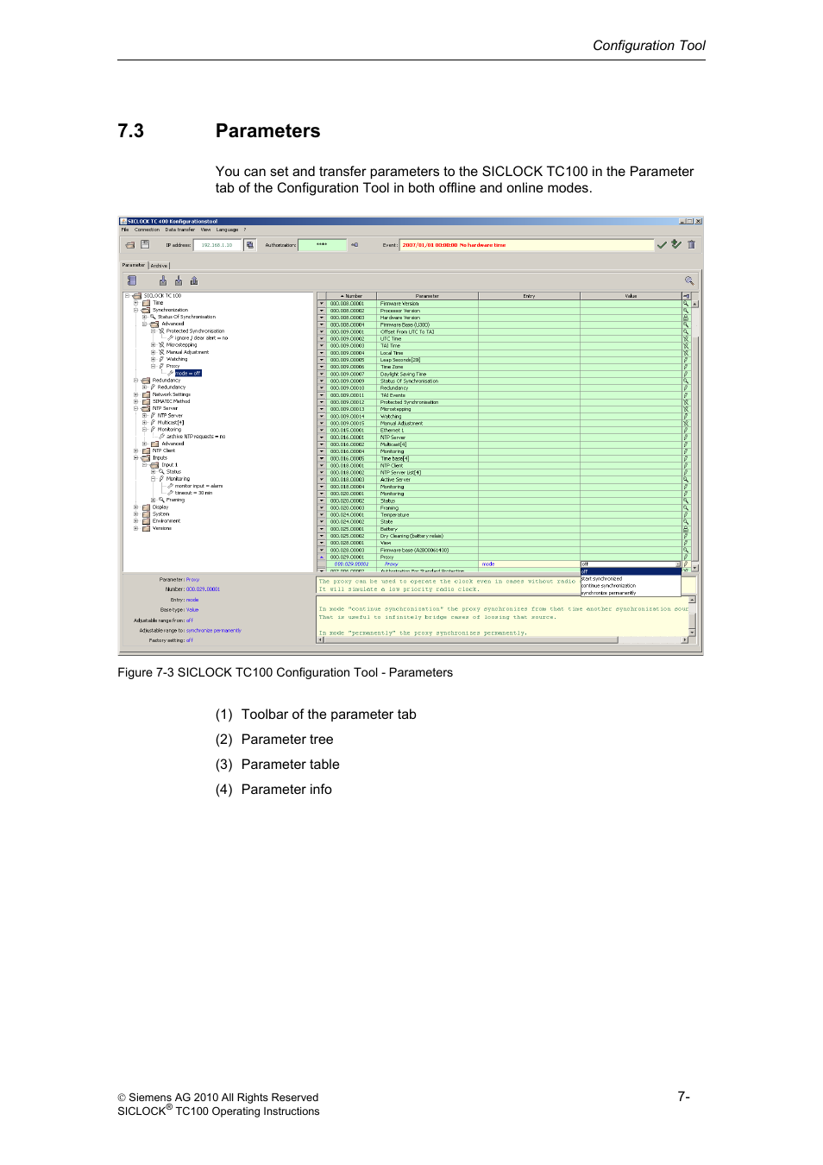Click the Authorization password field
The width and height of the screenshot is (823, 1165).
coord(322,245)
